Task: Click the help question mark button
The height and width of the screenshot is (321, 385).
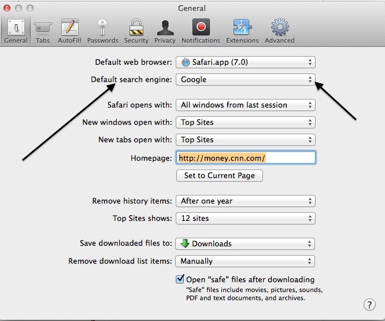Action: pos(369,305)
